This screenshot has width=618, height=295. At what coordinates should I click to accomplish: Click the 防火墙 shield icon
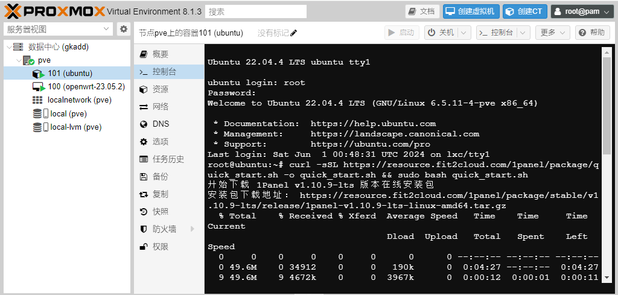[x=144, y=229]
